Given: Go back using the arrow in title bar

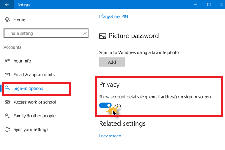Looking at the screenshot, I should pos(7,5).
